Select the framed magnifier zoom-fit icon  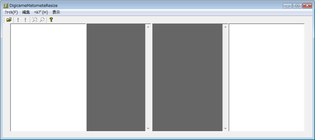[35, 20]
